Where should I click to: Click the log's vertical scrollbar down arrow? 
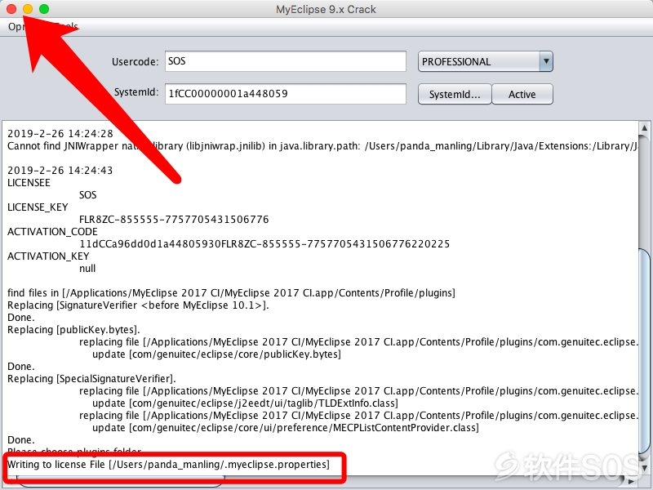coord(644,467)
